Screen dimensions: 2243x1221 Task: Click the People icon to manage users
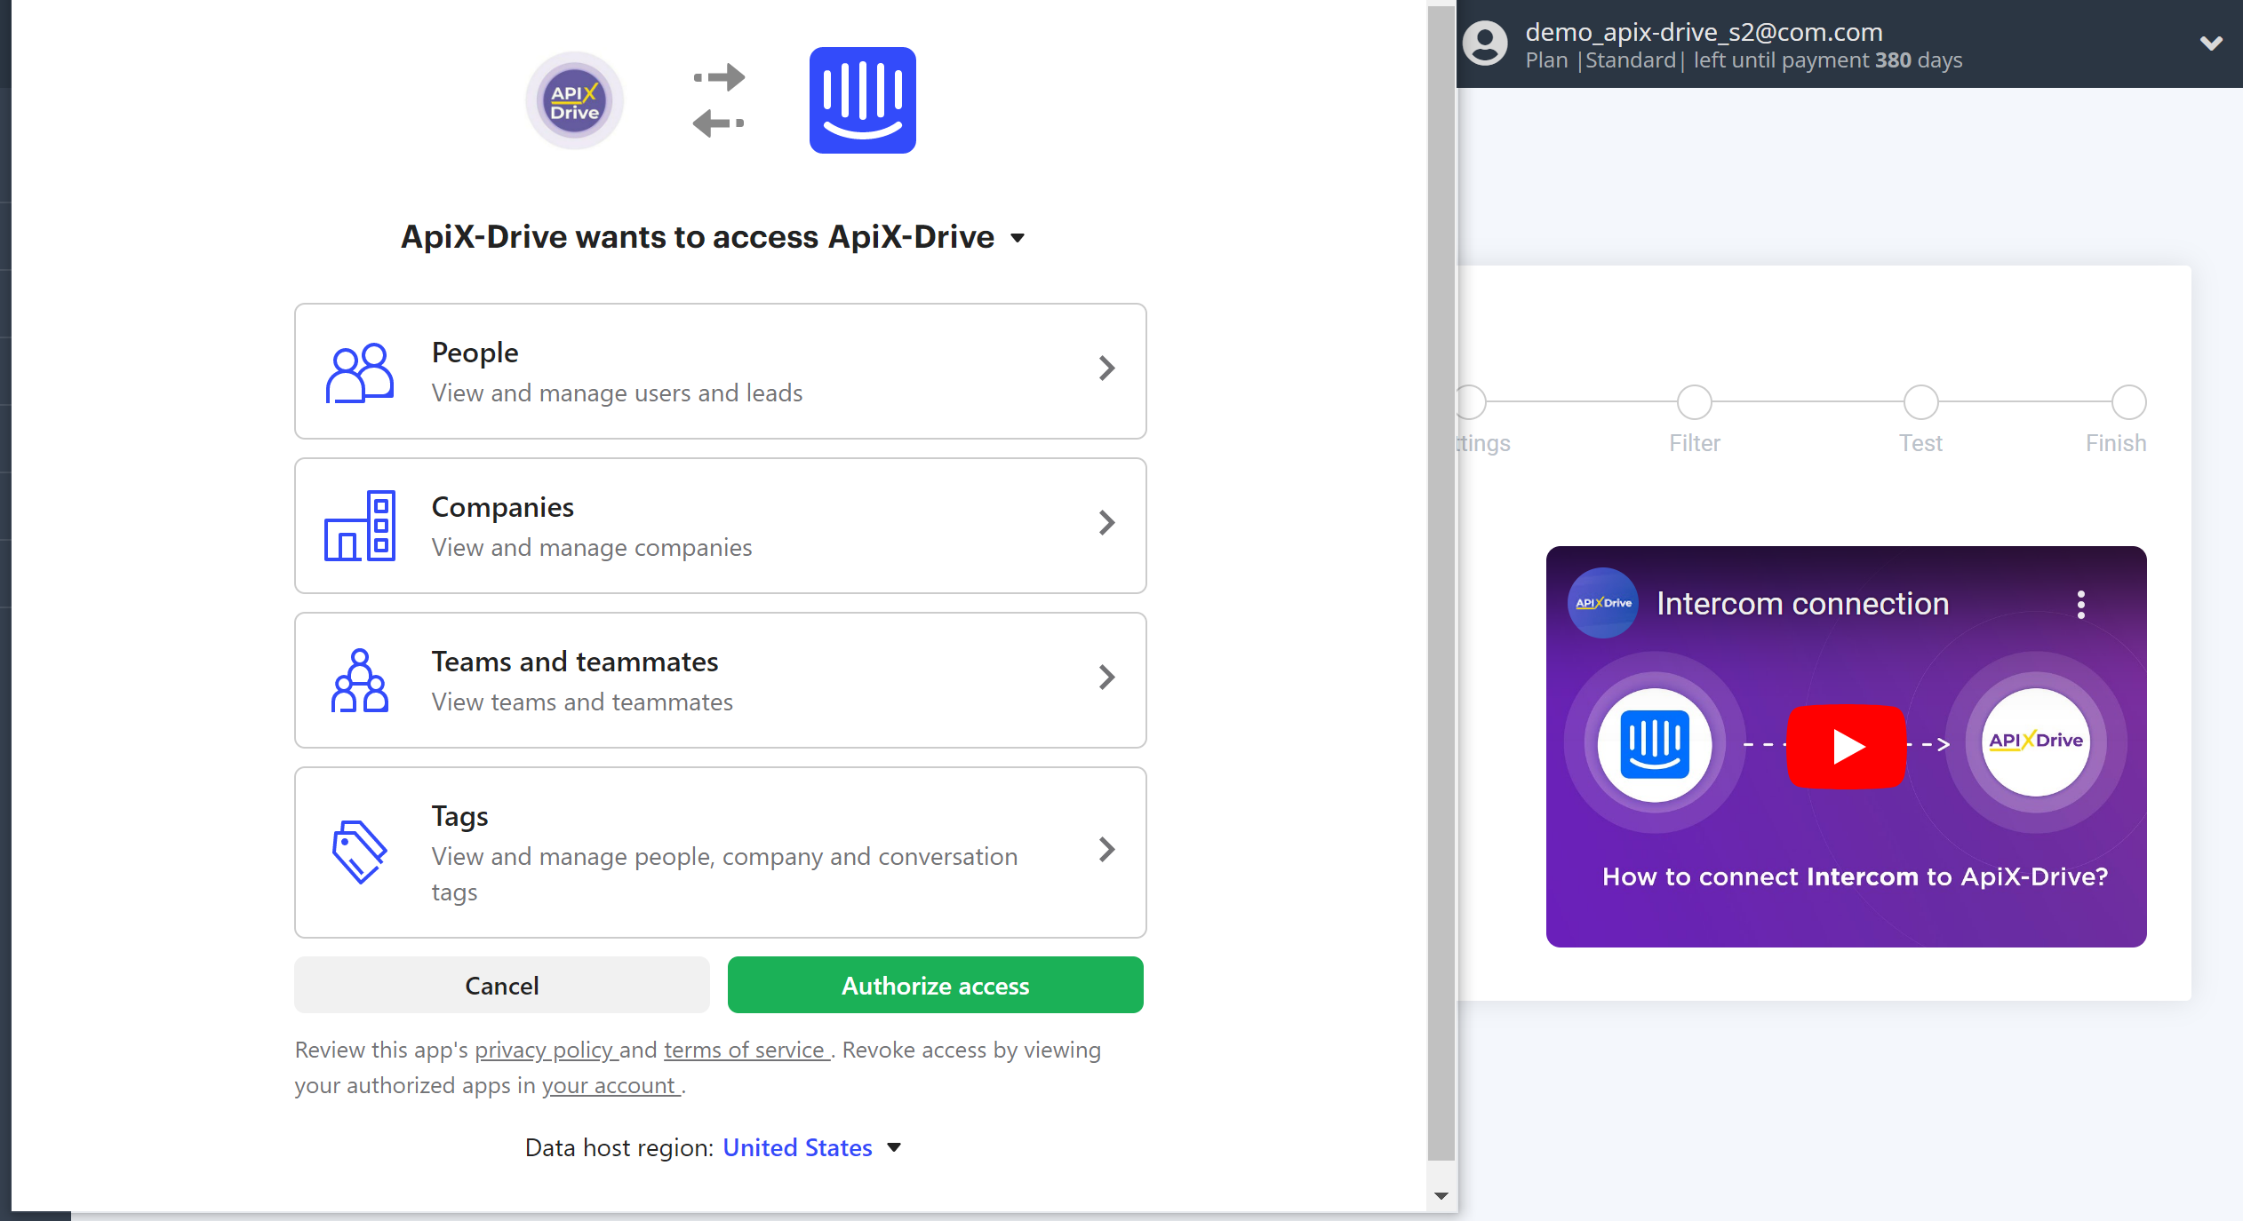358,370
